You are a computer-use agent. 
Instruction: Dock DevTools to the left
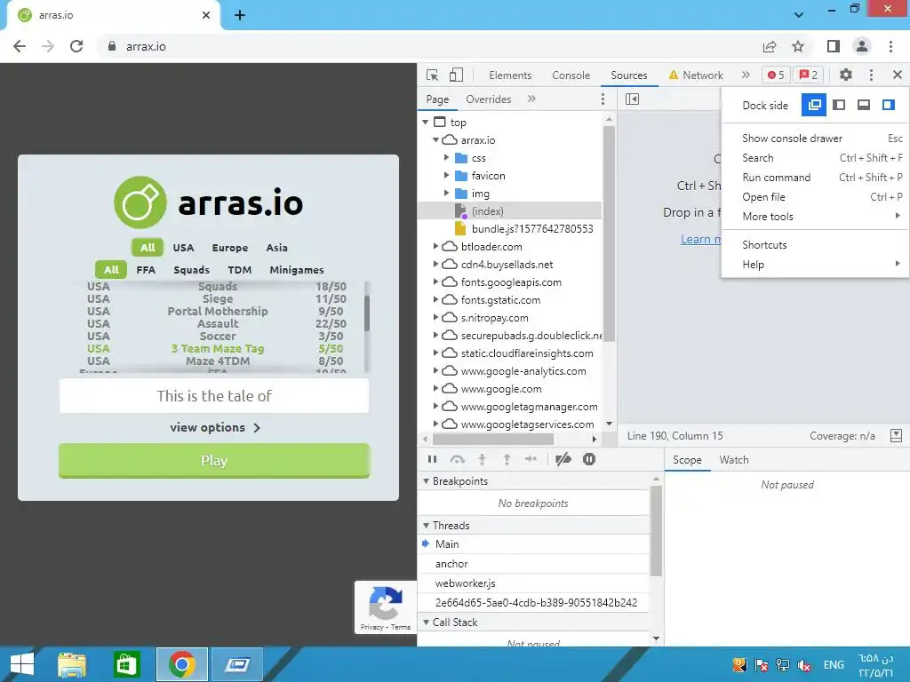(839, 105)
